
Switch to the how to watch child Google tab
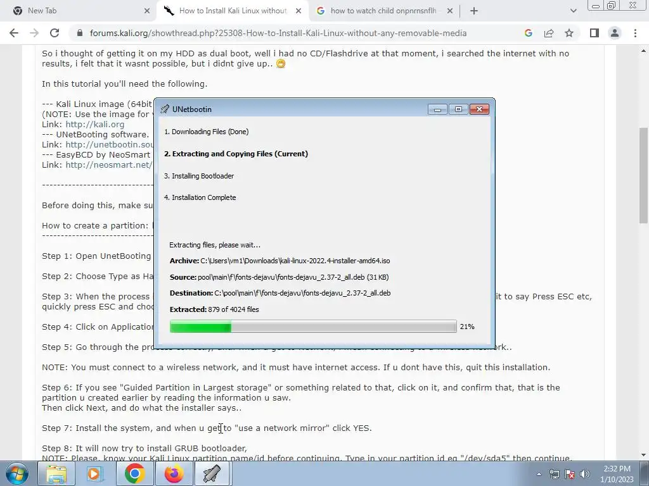point(383,11)
